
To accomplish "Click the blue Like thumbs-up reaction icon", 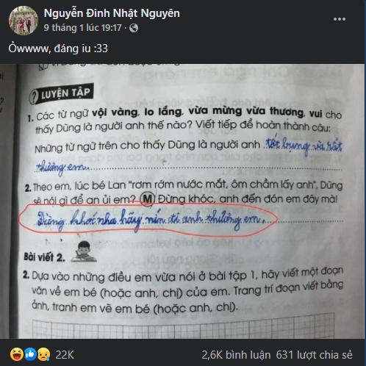I will click(x=30, y=354).
